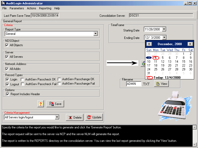Select December 12 in the calendar
The image size is (198, 148).
tap(163, 62)
